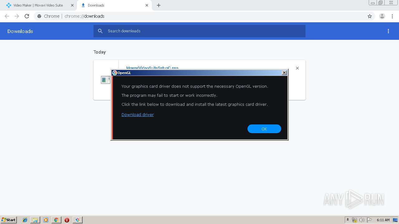This screenshot has height=224, width=399.
Task: Bookmark this page with star icon
Action: click(370, 16)
